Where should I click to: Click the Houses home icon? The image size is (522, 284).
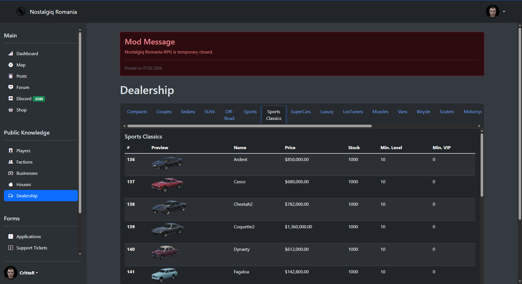point(11,184)
